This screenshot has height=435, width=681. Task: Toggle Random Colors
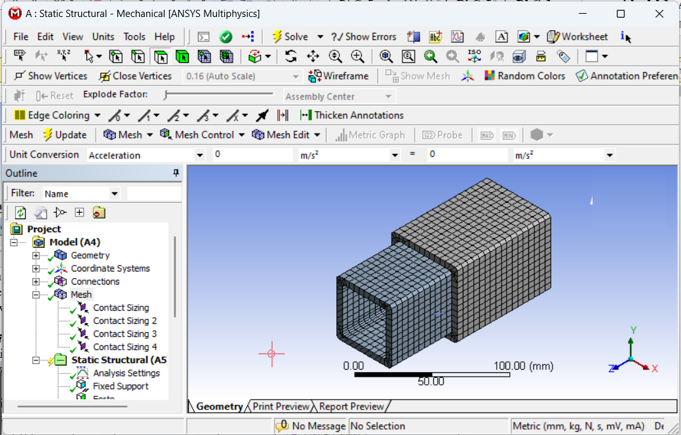click(x=525, y=76)
